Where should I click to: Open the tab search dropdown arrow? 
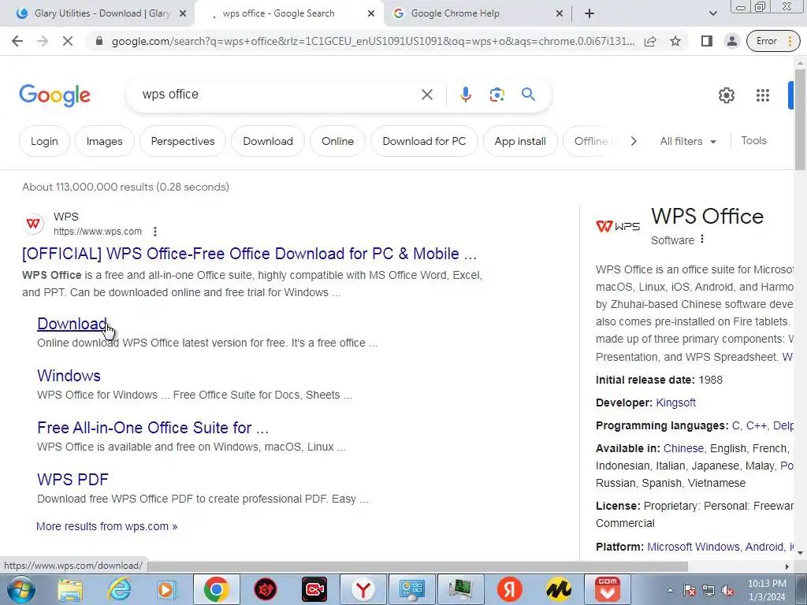pos(712,13)
